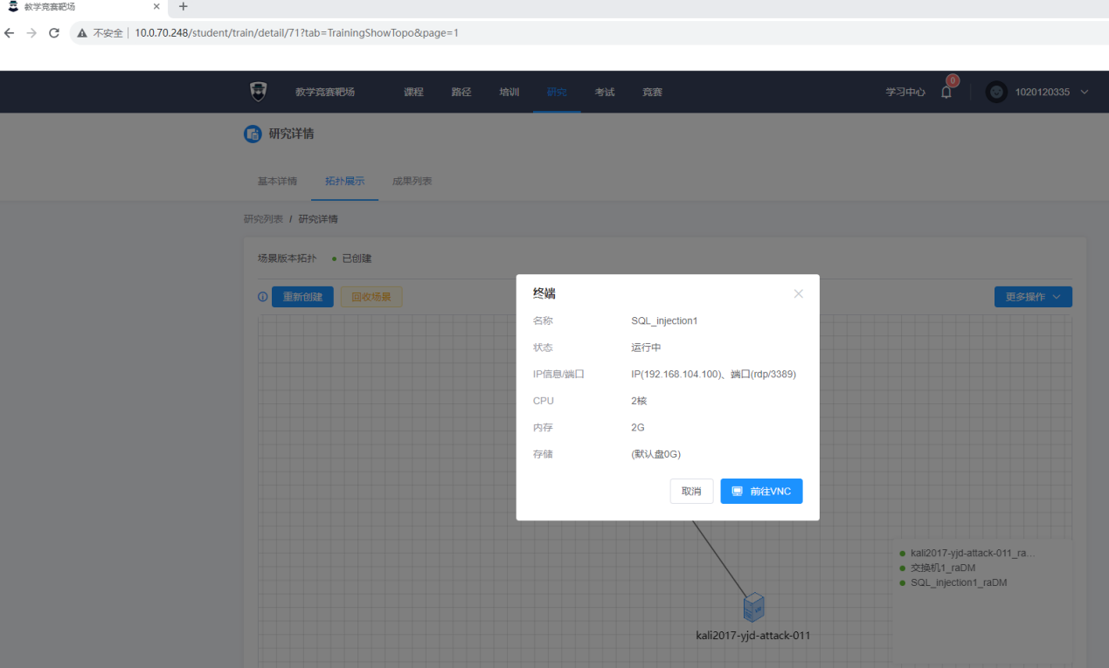Open the 研究 menu
The height and width of the screenshot is (668, 1109).
point(557,92)
